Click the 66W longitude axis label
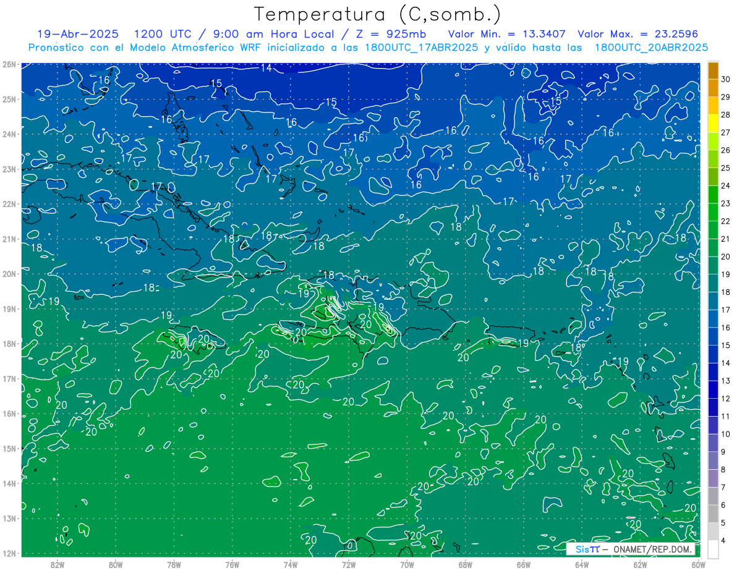The height and width of the screenshot is (573, 742). click(x=523, y=564)
